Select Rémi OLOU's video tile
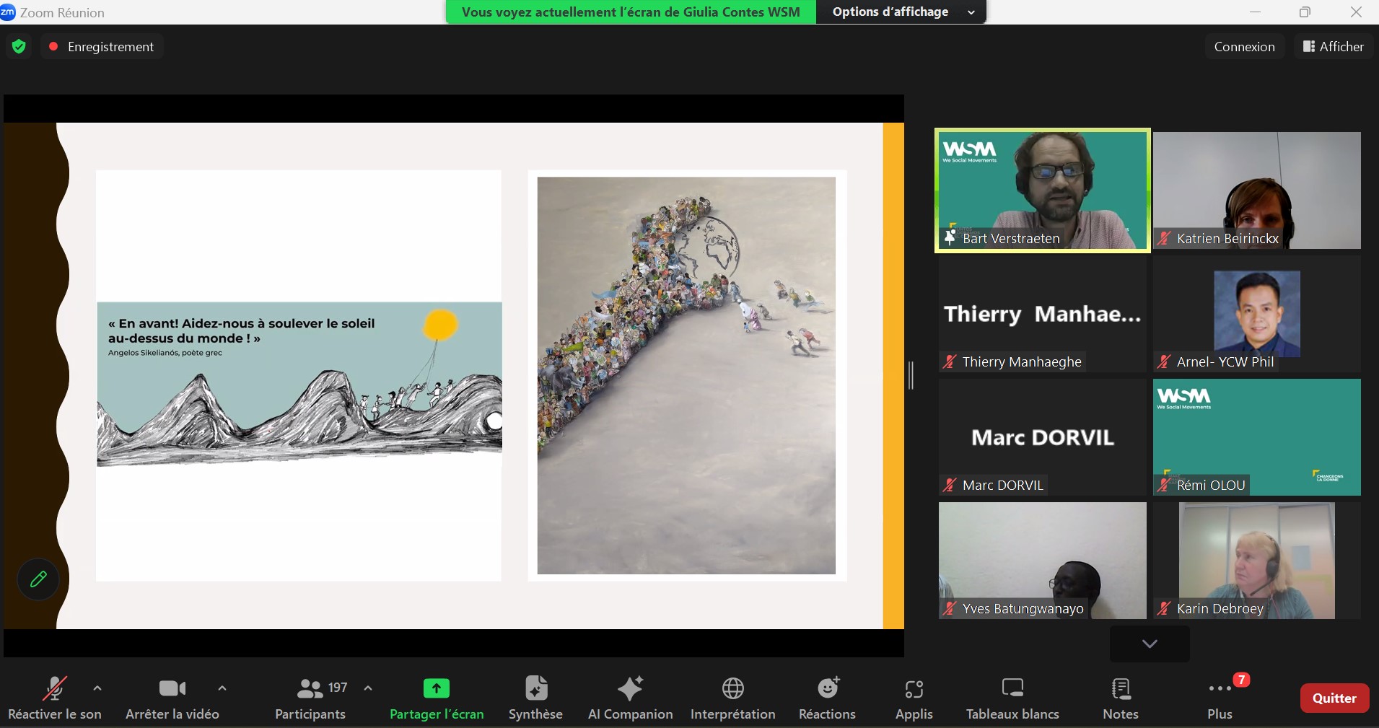The width and height of the screenshot is (1379, 728). pos(1256,437)
